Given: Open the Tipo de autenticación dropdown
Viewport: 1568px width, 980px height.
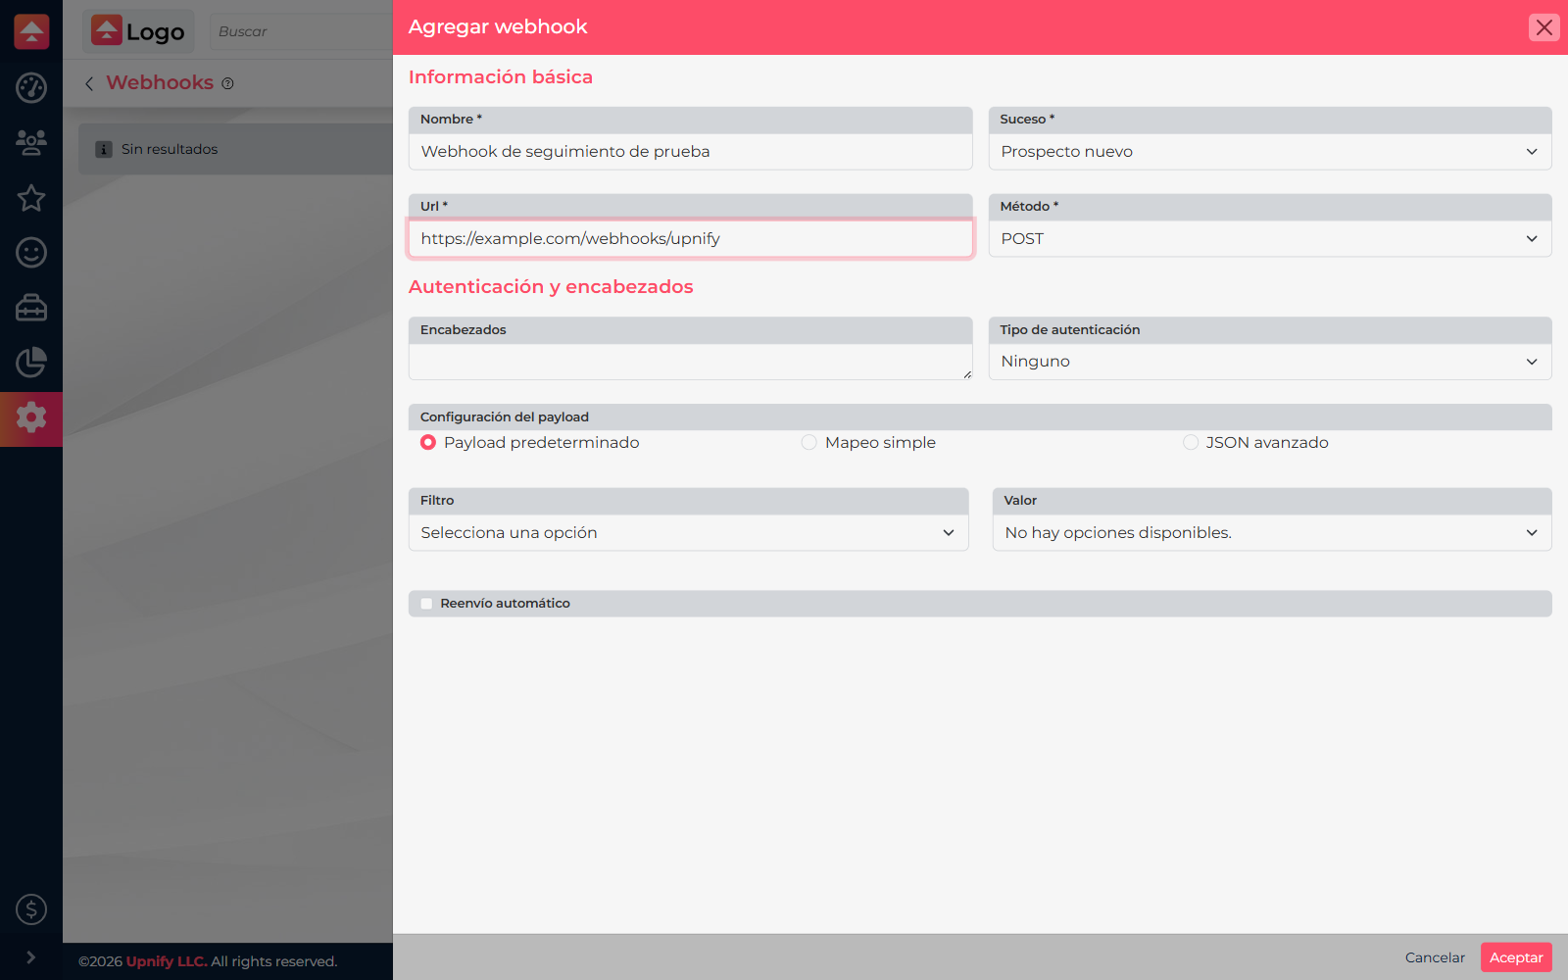Looking at the screenshot, I should 1270,362.
